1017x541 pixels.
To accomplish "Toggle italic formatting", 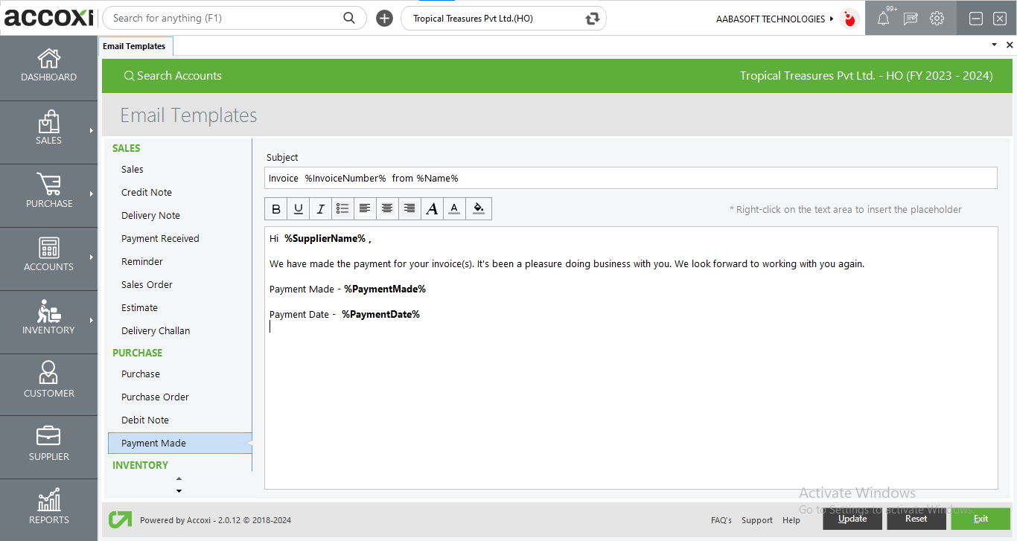I will click(320, 208).
